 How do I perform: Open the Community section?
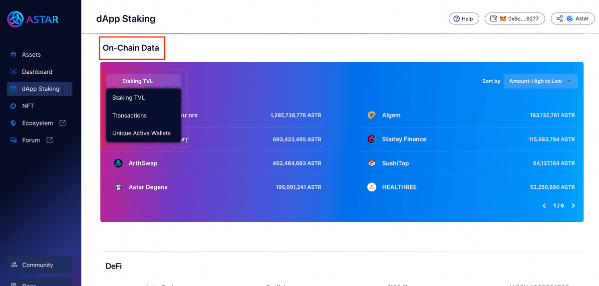click(39, 265)
